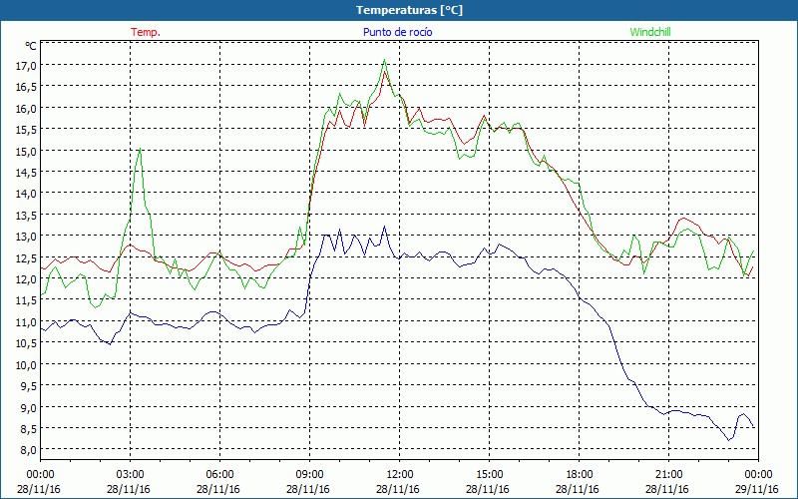This screenshot has width=798, height=499.
Task: Click the 29/11/16 date label
Action: point(757,489)
